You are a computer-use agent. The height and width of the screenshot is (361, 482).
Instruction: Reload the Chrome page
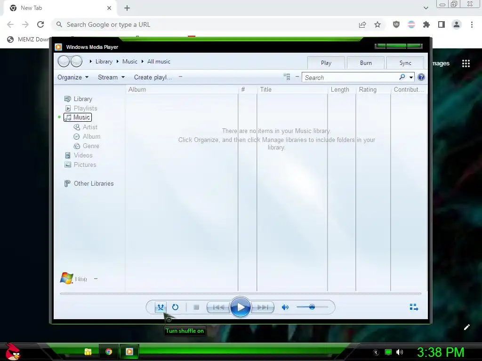point(40,24)
